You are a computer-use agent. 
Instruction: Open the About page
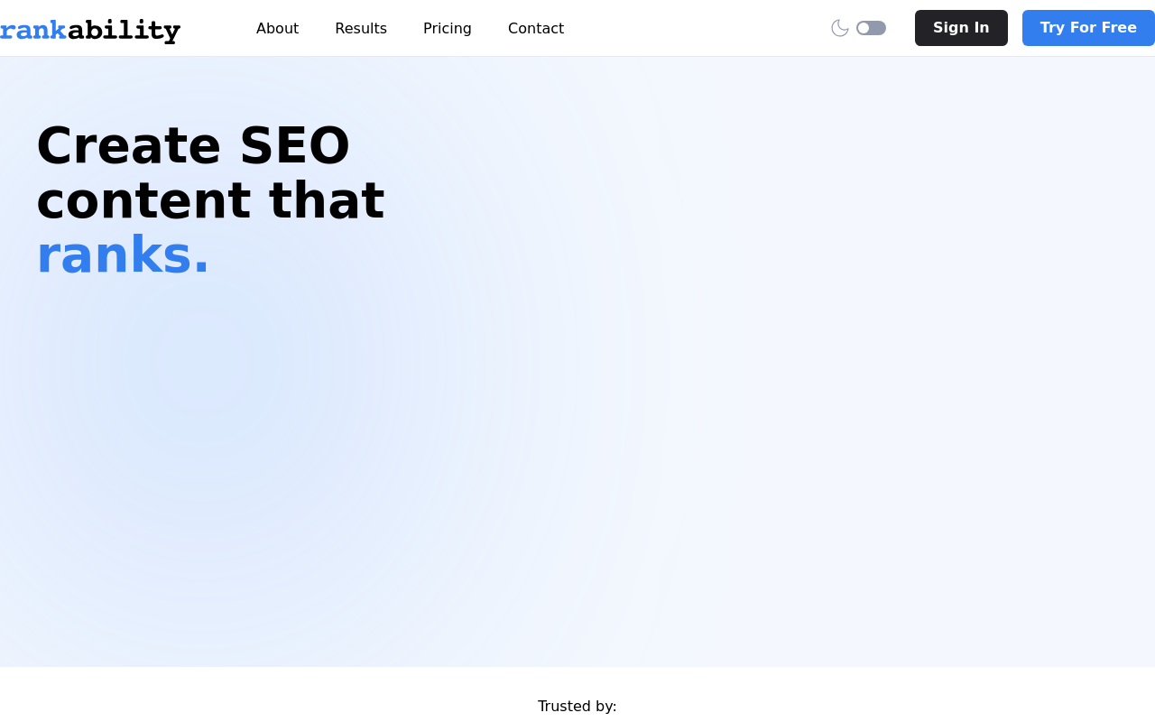pos(277,28)
